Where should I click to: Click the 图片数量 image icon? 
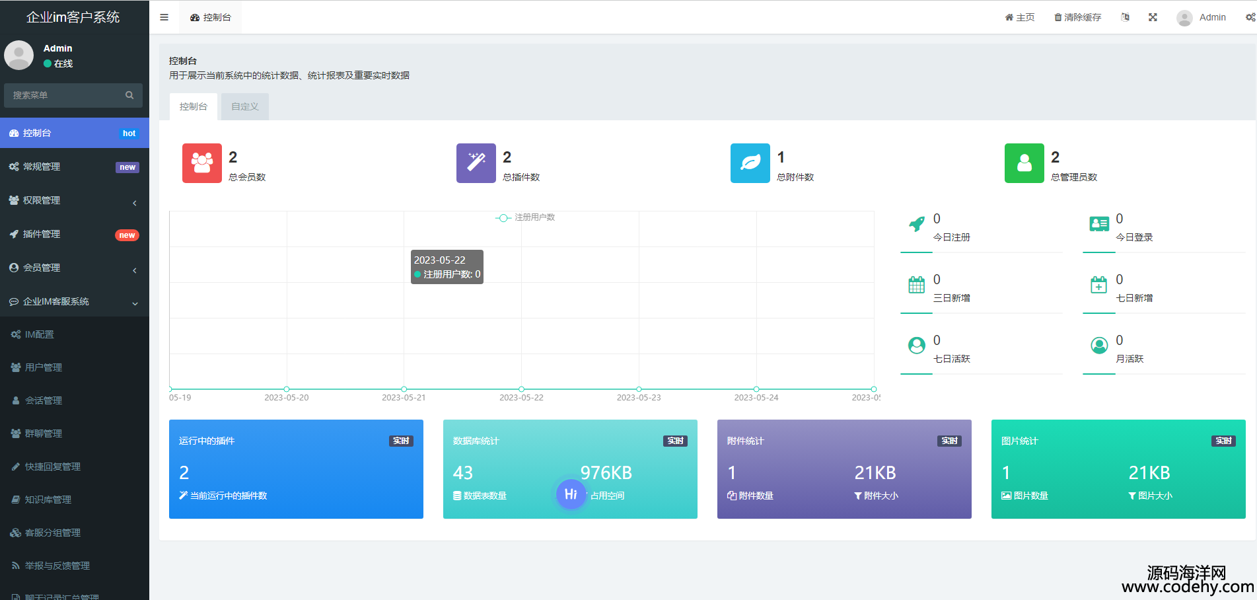pyautogui.click(x=1007, y=496)
